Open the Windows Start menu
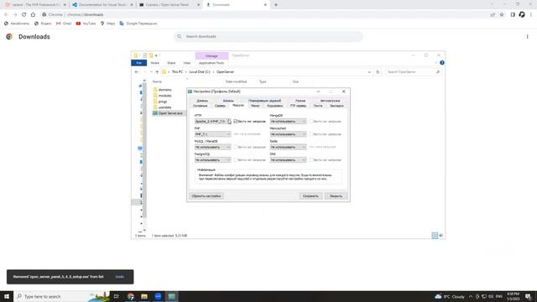This screenshot has width=537, height=302. pyautogui.click(x=7, y=296)
